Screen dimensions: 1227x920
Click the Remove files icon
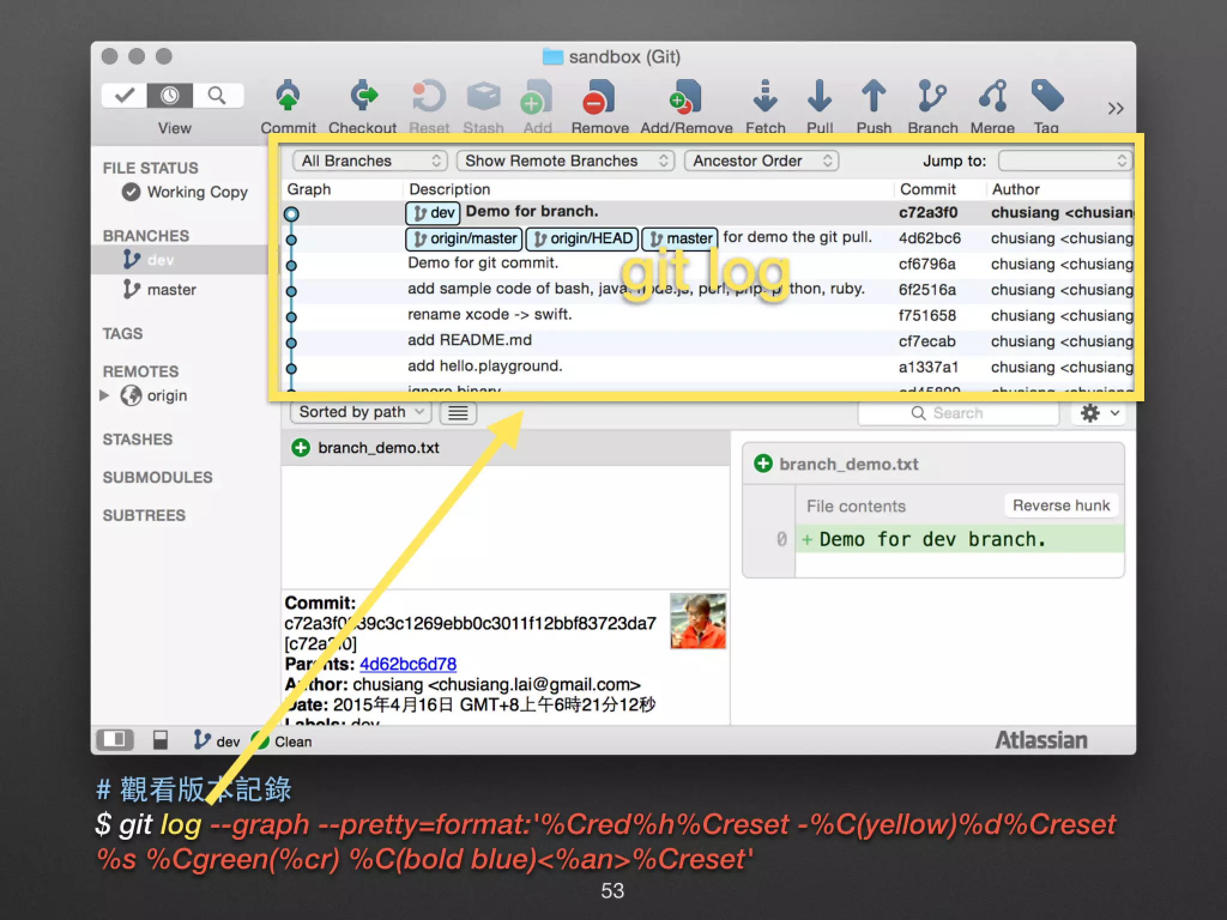tap(599, 98)
